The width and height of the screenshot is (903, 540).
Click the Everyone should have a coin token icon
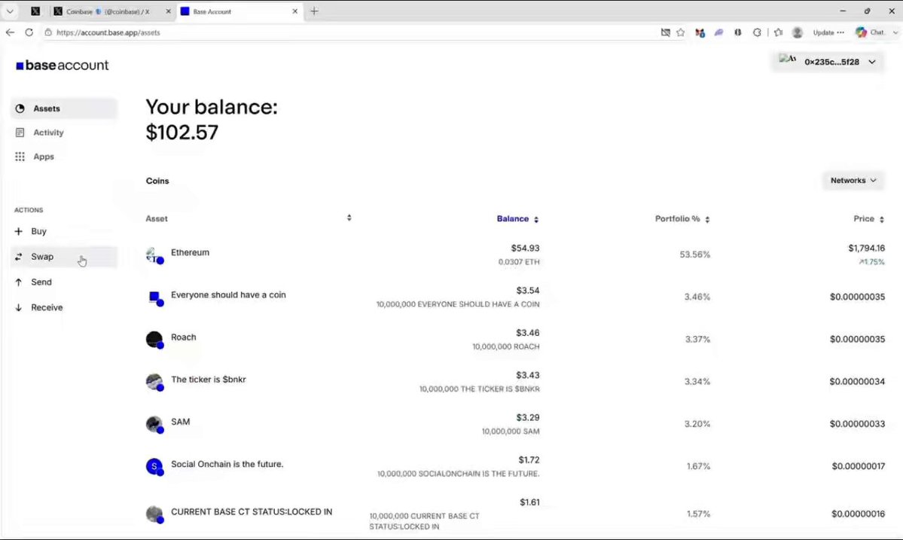(154, 297)
